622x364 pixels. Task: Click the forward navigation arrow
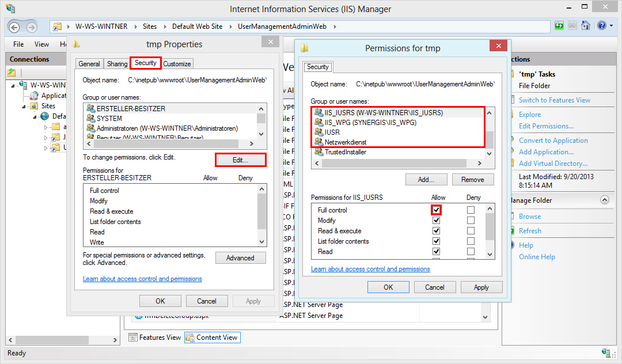click(32, 26)
